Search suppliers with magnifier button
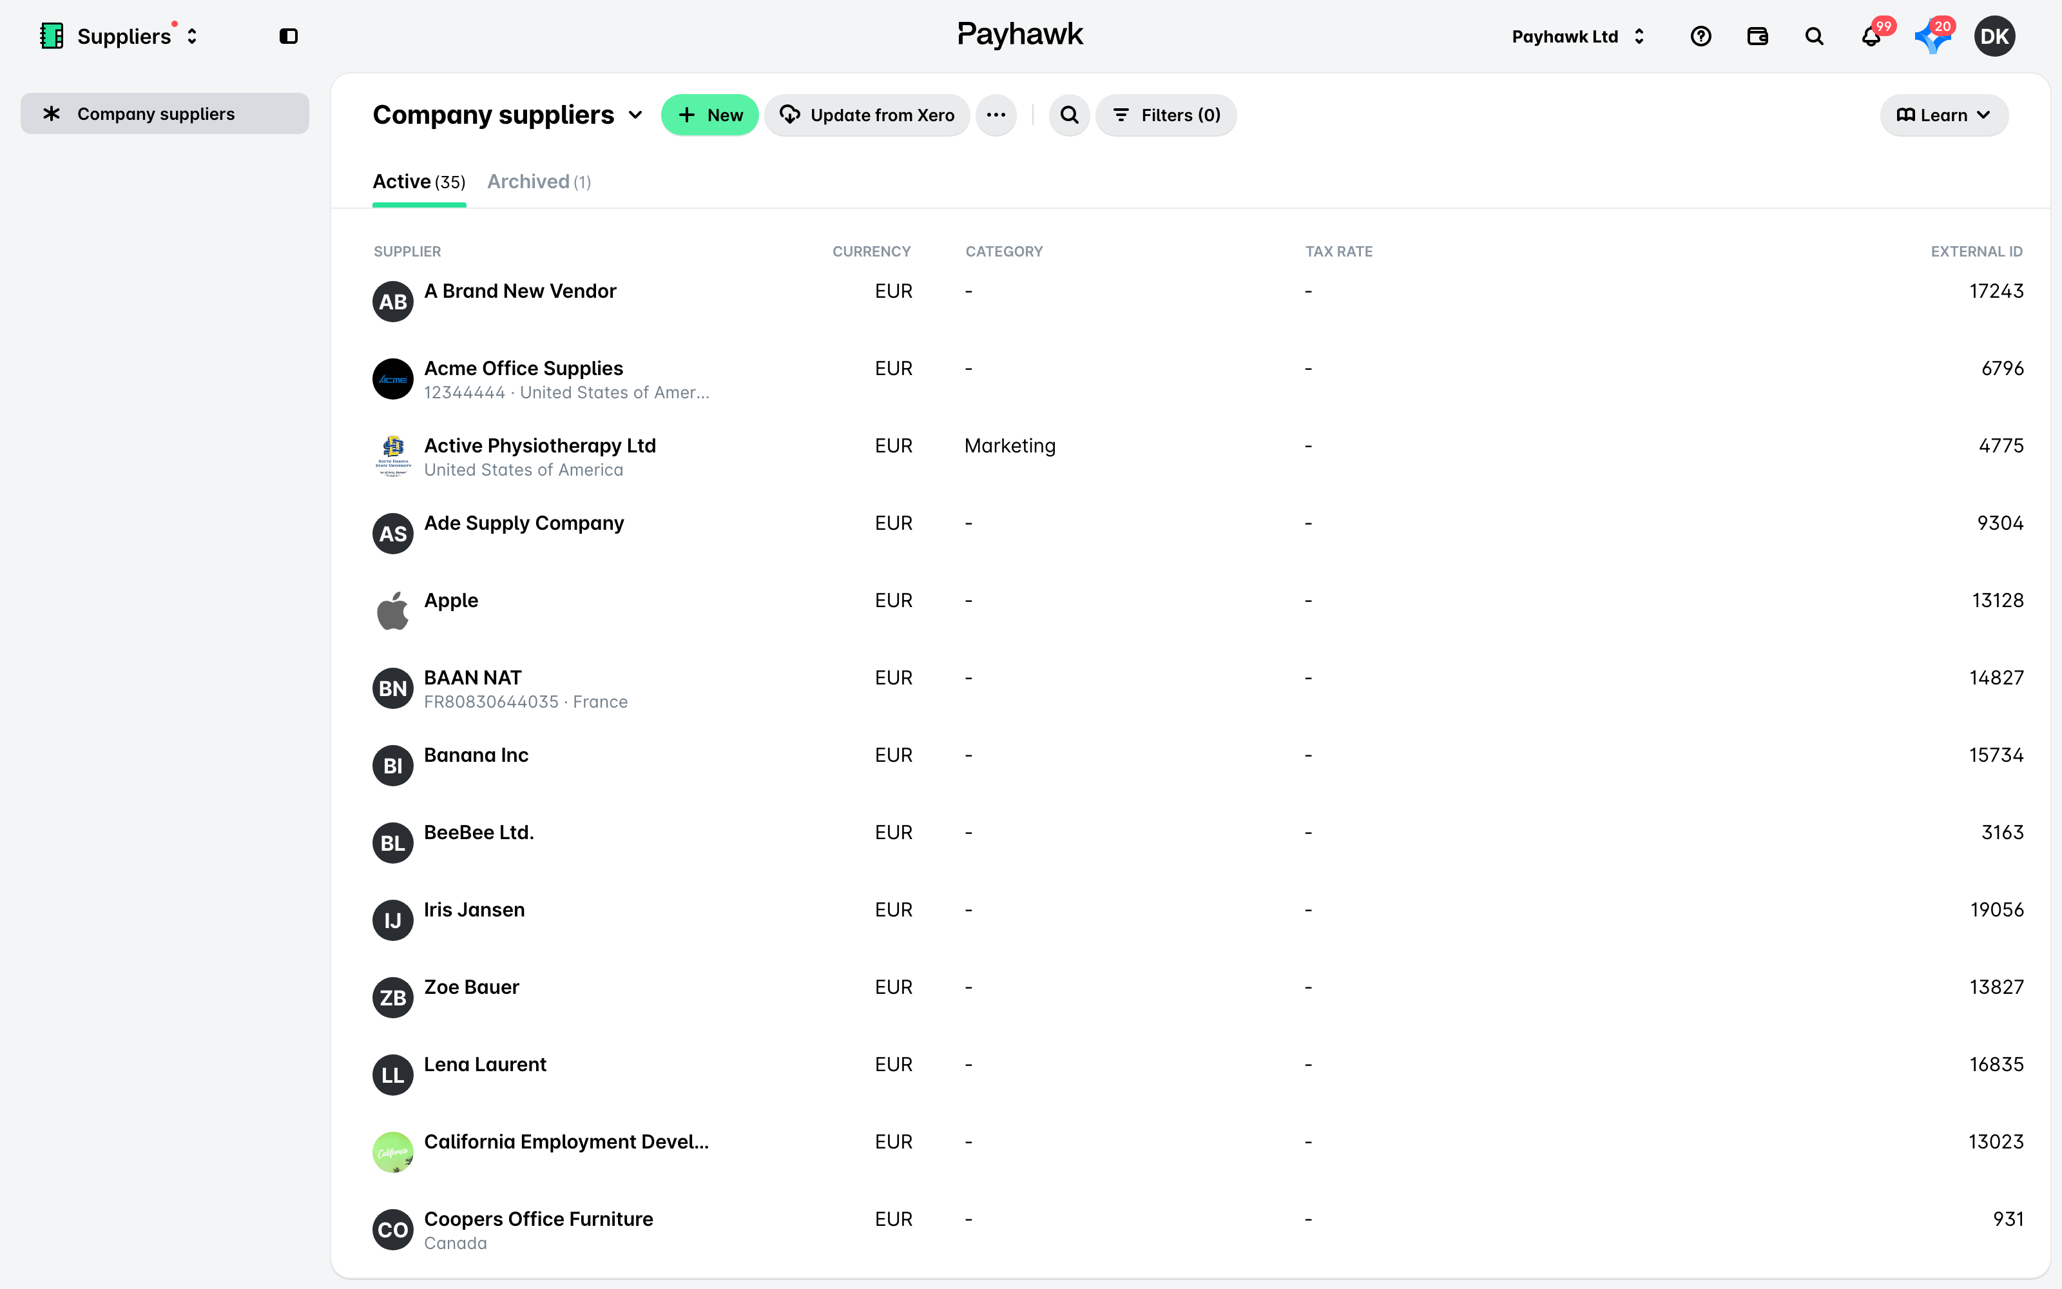The image size is (2062, 1289). pos(1070,115)
